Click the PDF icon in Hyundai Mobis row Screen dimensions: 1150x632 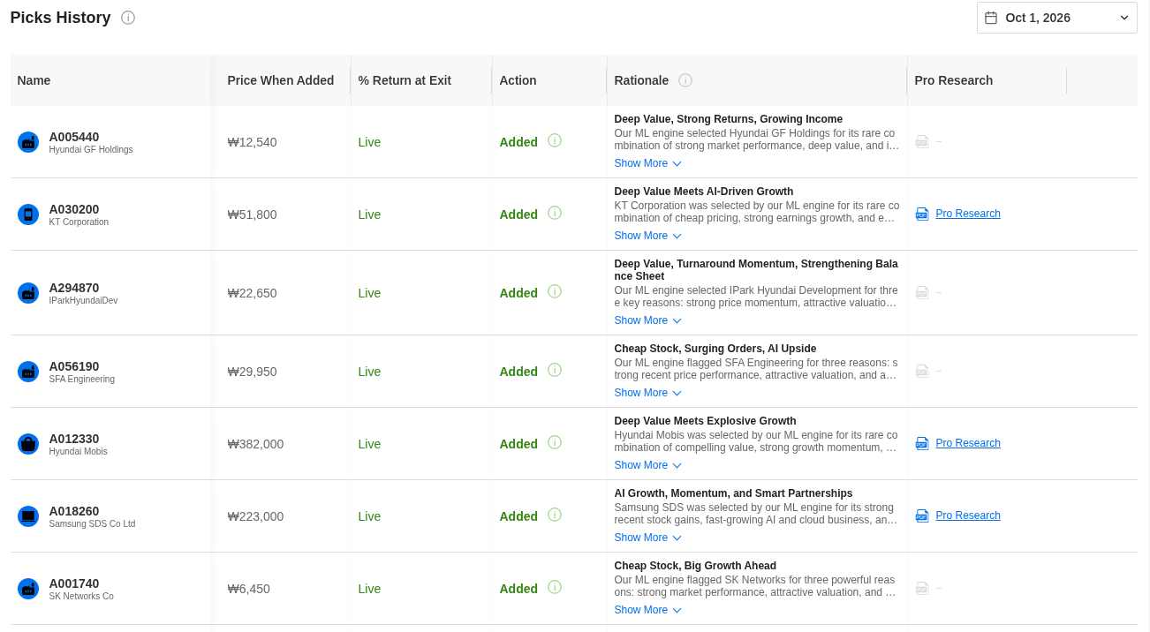coord(922,443)
